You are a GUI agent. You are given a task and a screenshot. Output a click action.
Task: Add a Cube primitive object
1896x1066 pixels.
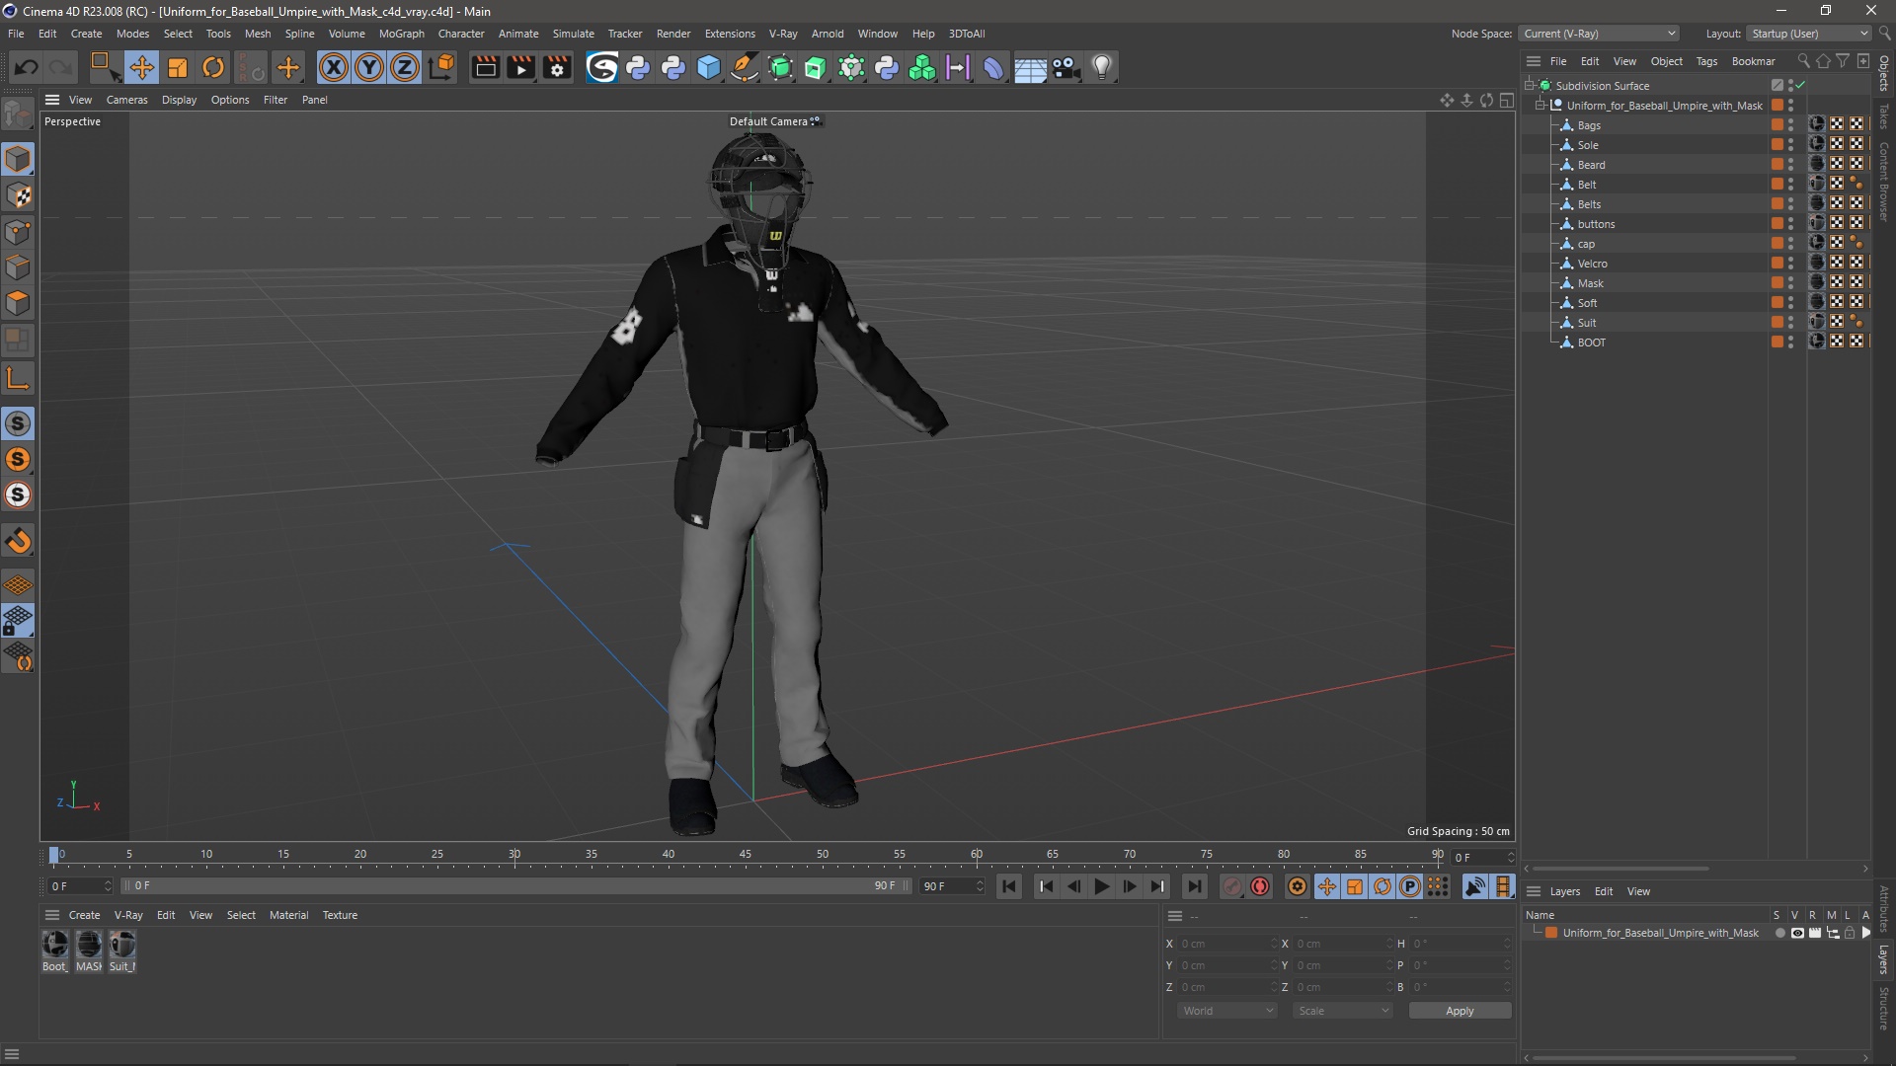(709, 67)
